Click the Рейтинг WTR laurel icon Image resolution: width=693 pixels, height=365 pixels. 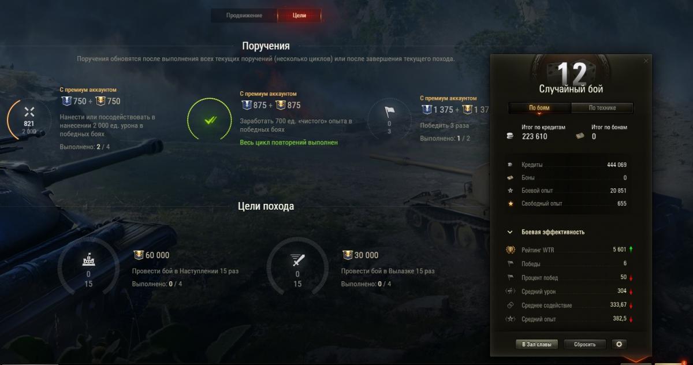(x=511, y=249)
